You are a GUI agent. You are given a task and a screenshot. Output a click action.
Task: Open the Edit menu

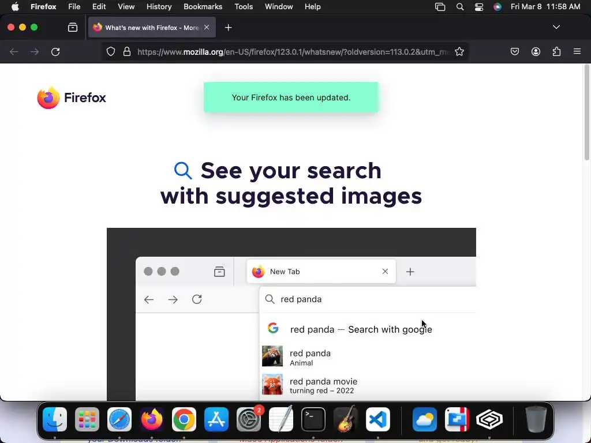(x=99, y=7)
